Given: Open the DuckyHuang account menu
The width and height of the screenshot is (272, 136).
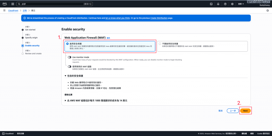Looking at the screenshot, I should coord(264,5).
